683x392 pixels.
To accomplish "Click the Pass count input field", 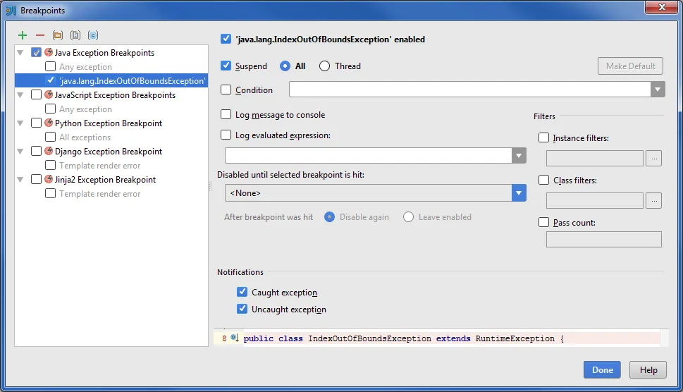I will (x=604, y=240).
